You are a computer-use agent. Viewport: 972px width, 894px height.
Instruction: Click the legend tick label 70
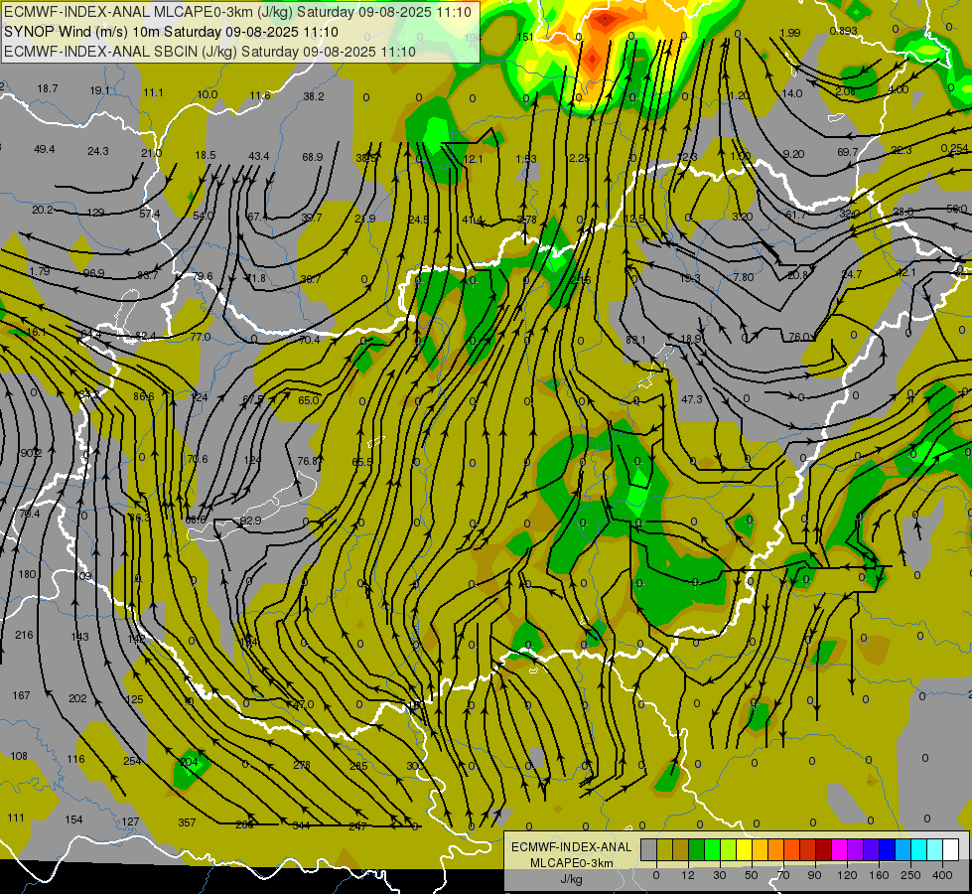tap(782, 875)
